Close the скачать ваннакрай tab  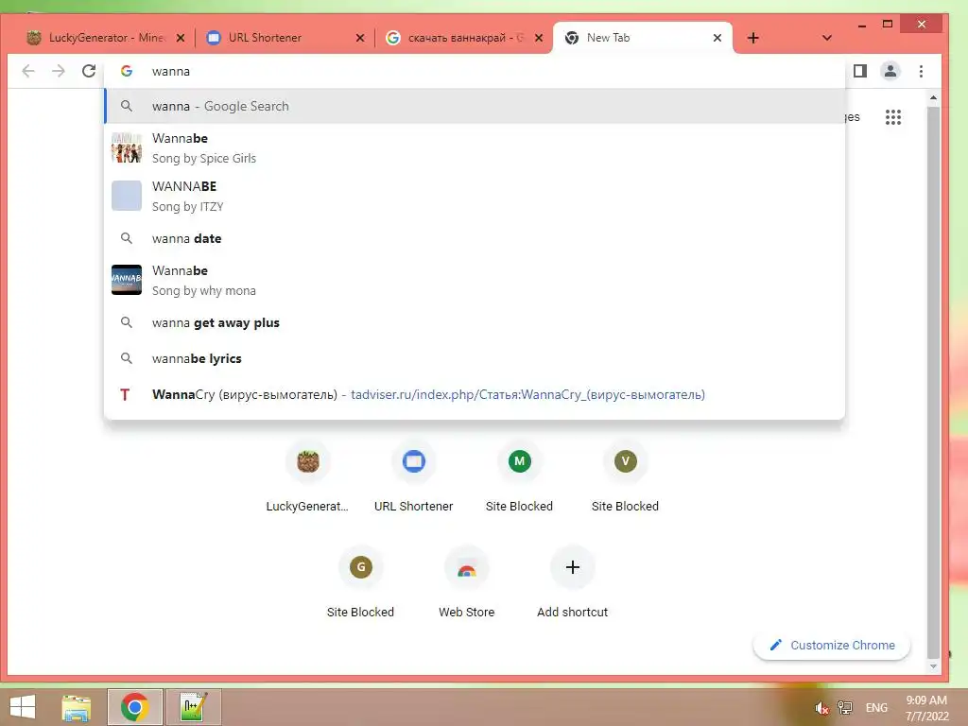(539, 38)
